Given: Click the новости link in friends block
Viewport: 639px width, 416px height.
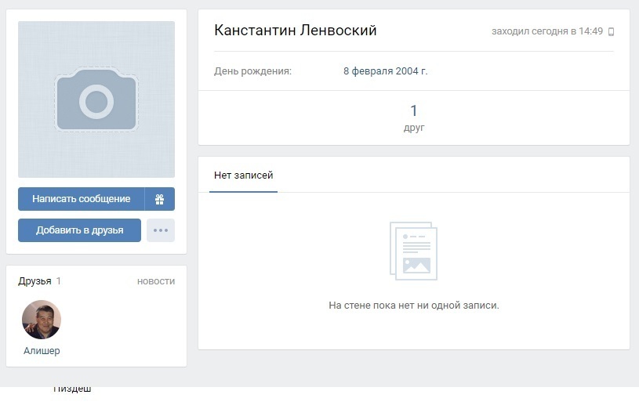Looking at the screenshot, I should (156, 281).
